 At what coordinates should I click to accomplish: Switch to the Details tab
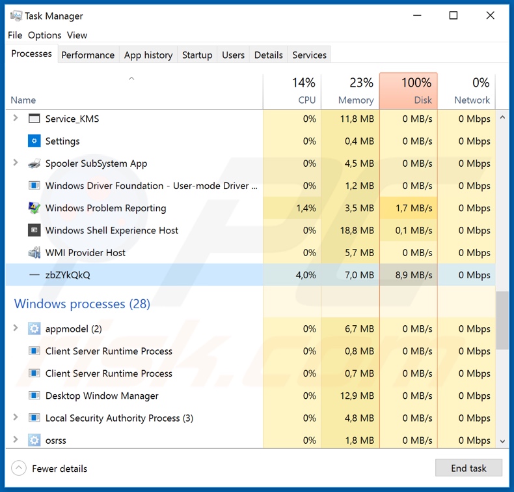269,55
